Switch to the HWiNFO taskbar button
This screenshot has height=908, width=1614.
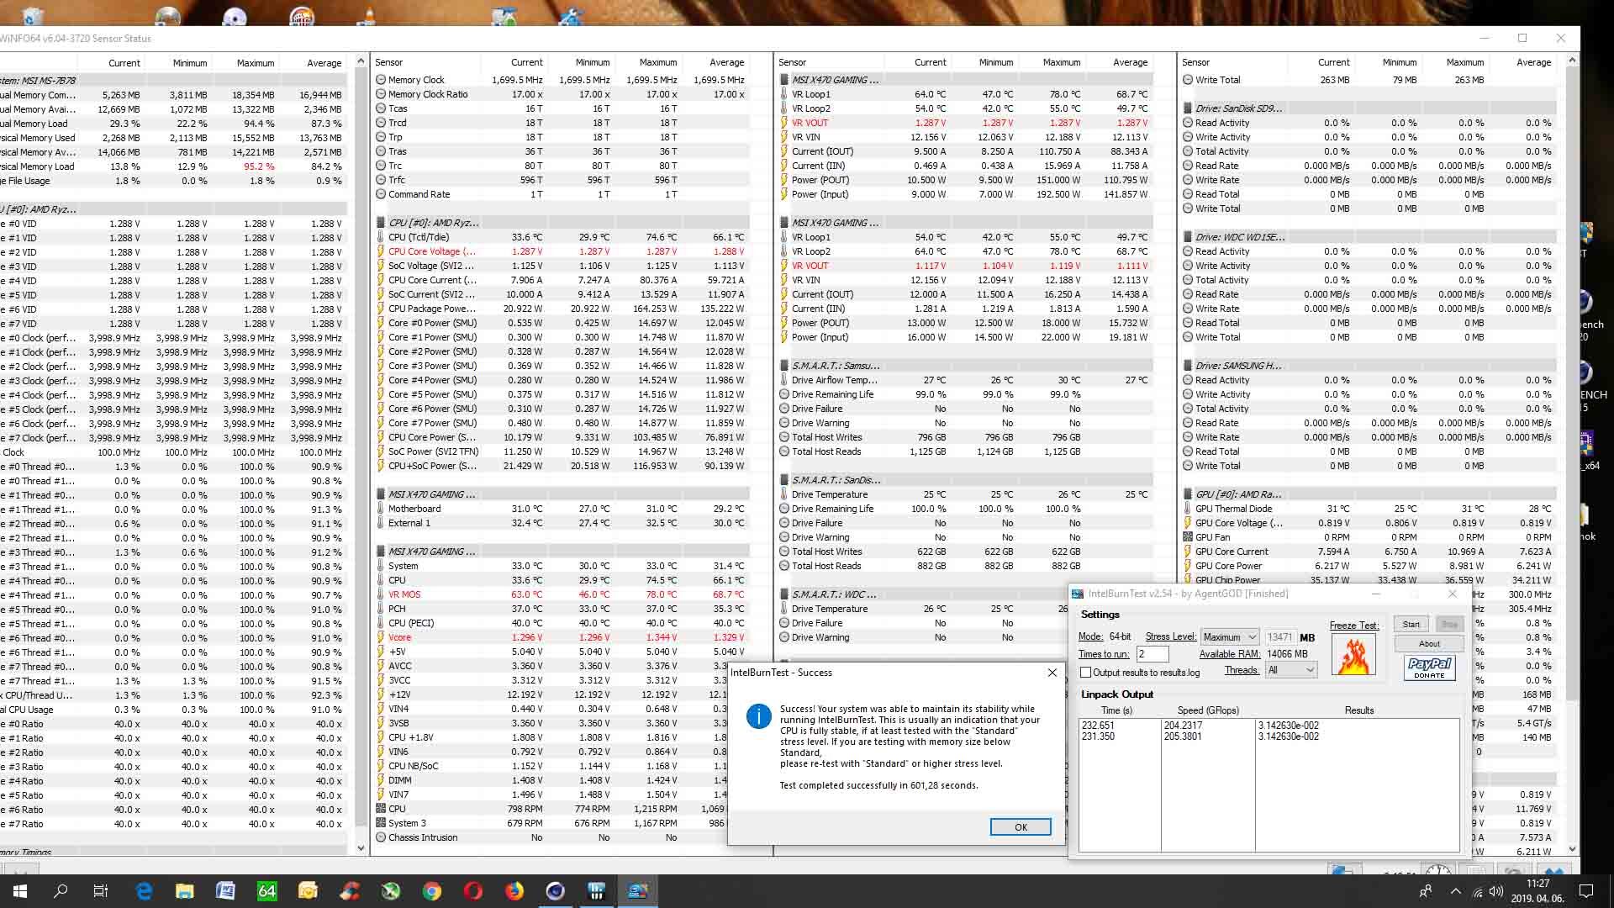pyautogui.click(x=597, y=891)
